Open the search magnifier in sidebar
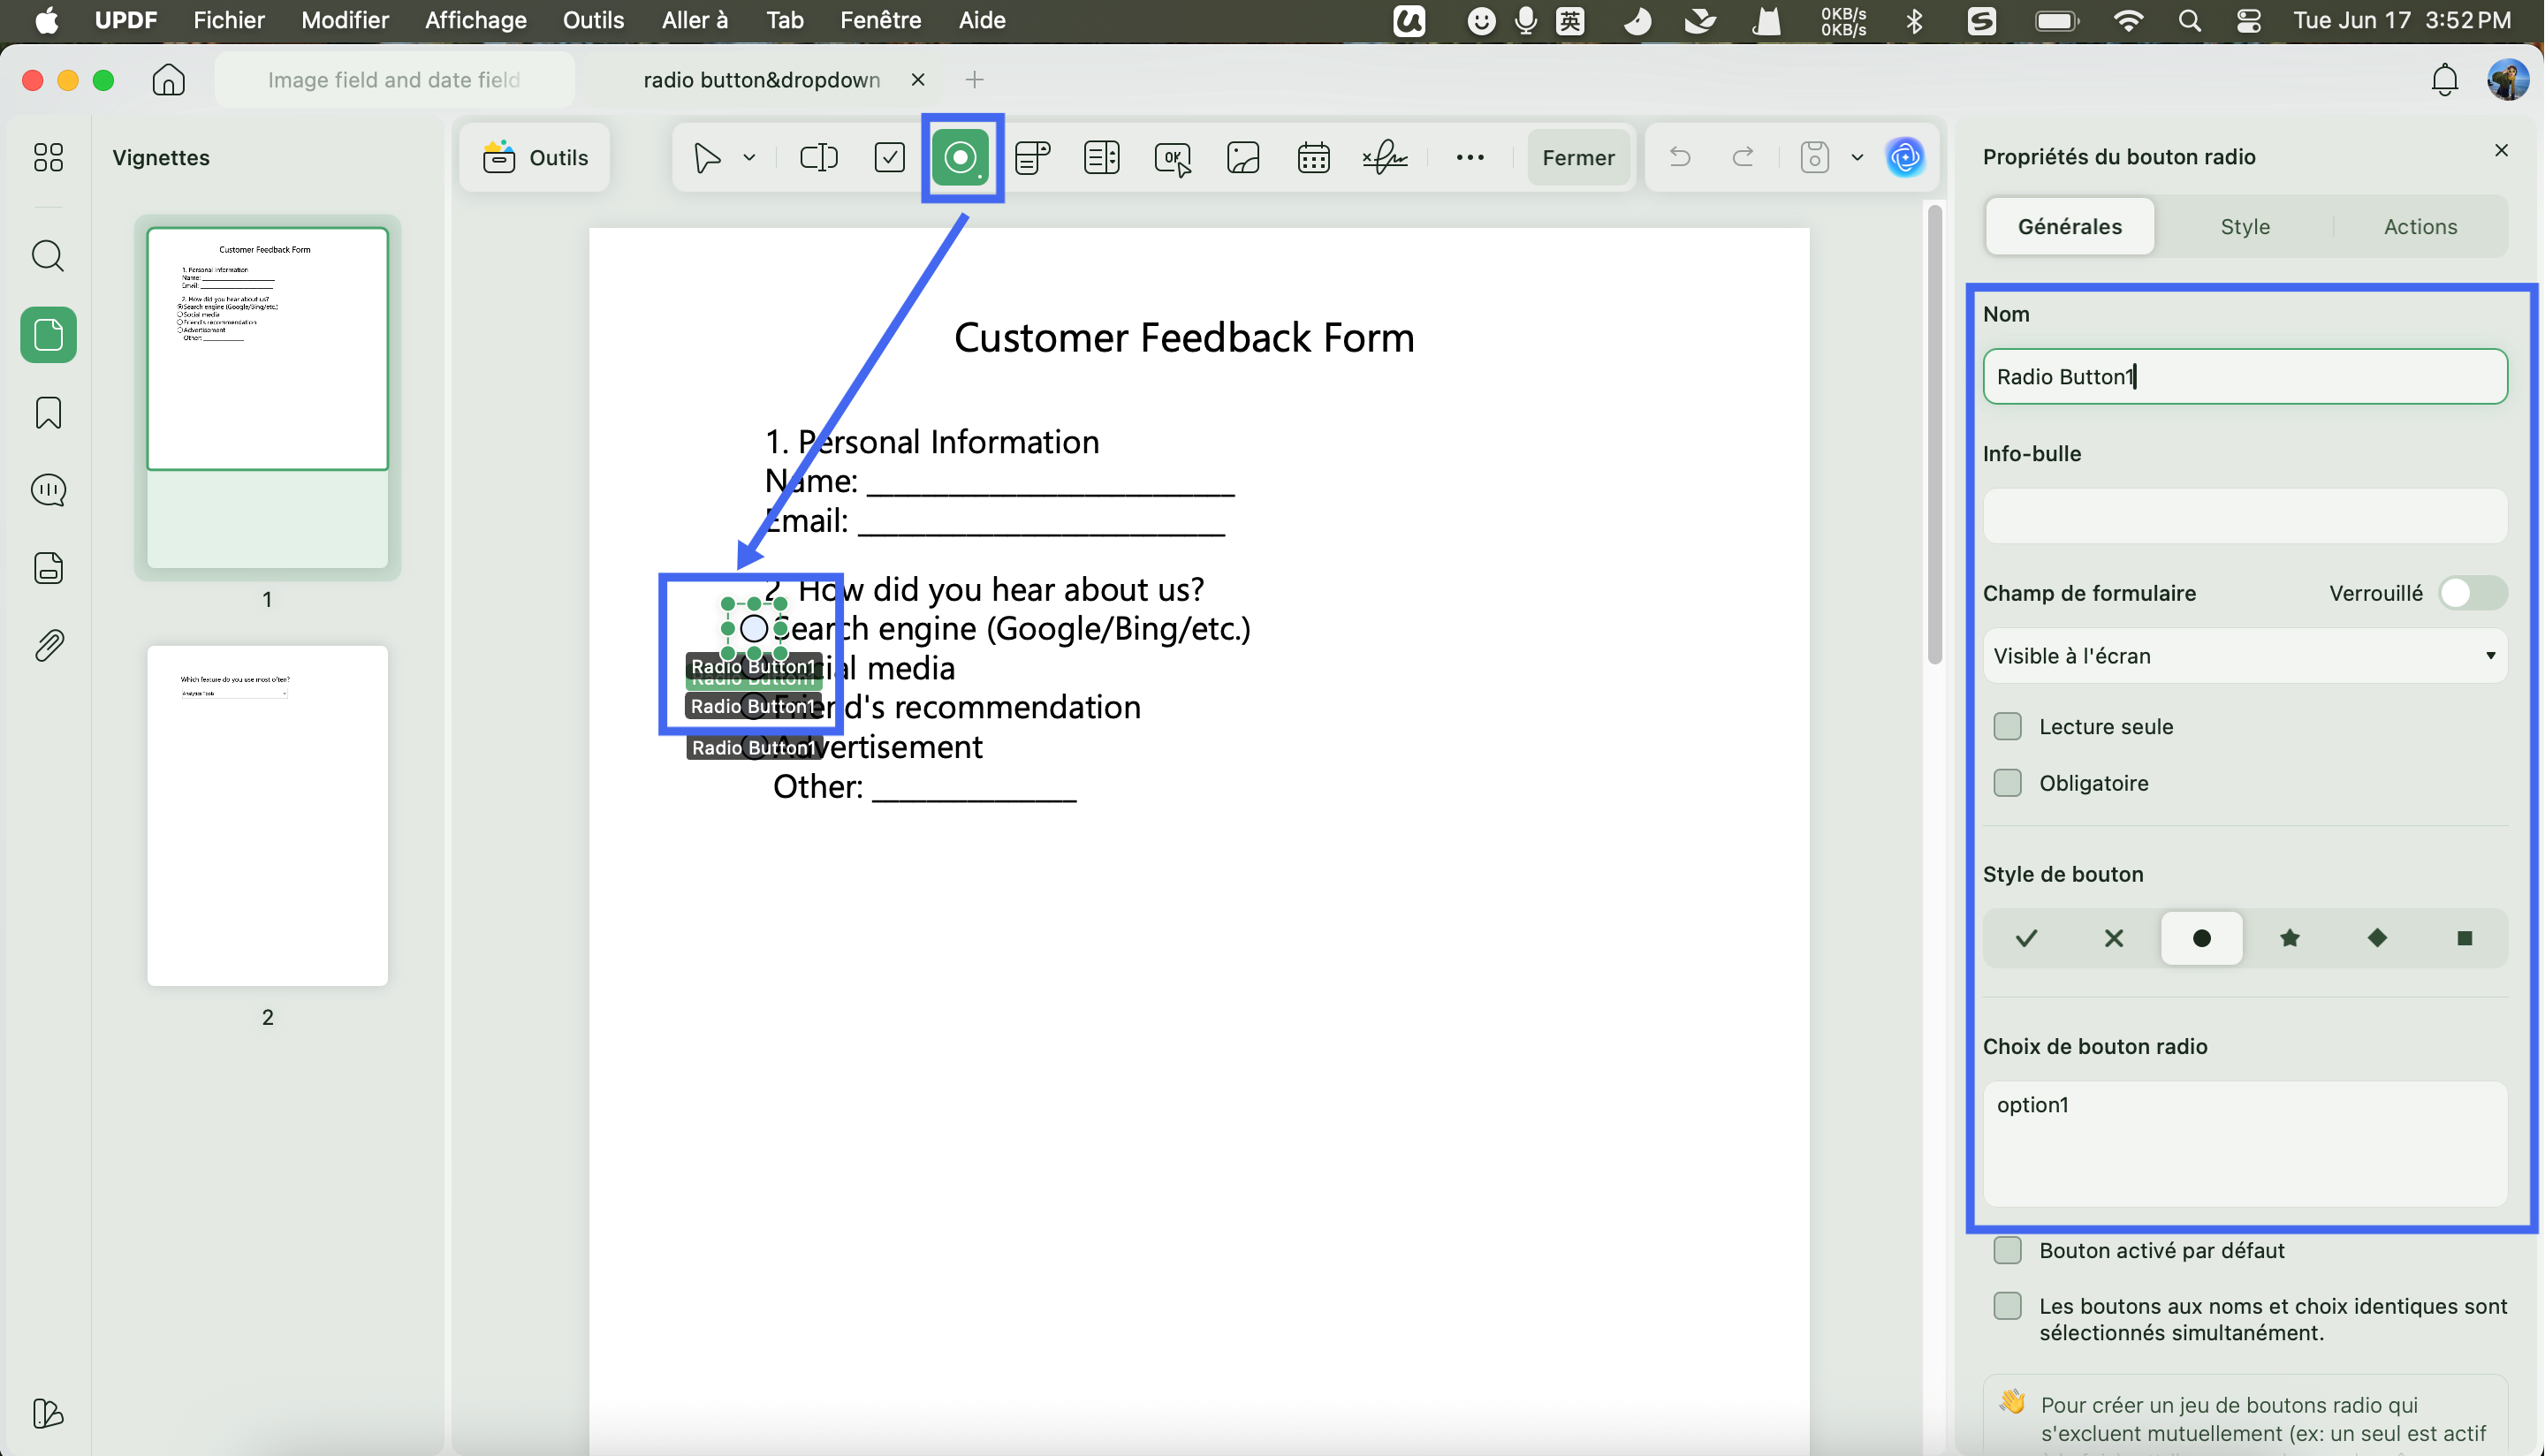Screen dimensions: 2545x1456 [48, 256]
